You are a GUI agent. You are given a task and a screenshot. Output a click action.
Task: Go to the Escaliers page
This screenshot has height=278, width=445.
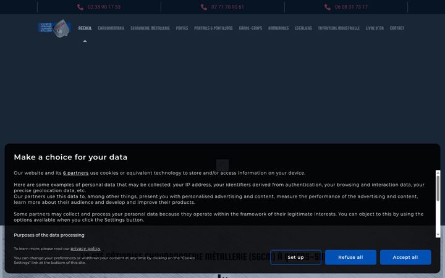pos(303,28)
